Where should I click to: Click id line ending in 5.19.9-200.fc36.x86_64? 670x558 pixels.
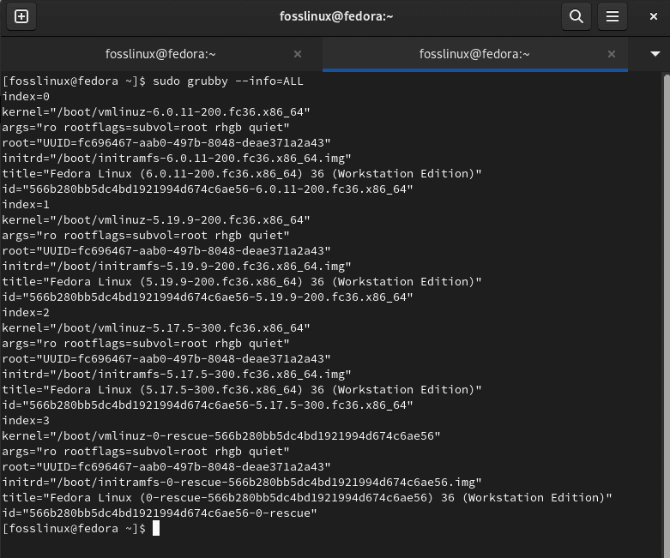(x=208, y=297)
